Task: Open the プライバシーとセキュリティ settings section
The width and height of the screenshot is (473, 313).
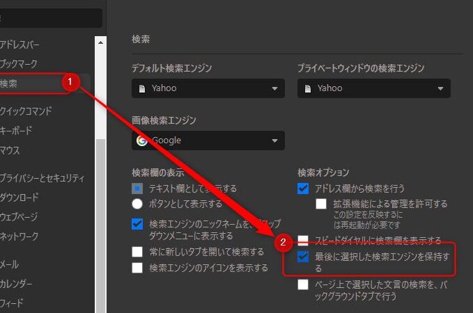Action: click(42, 177)
